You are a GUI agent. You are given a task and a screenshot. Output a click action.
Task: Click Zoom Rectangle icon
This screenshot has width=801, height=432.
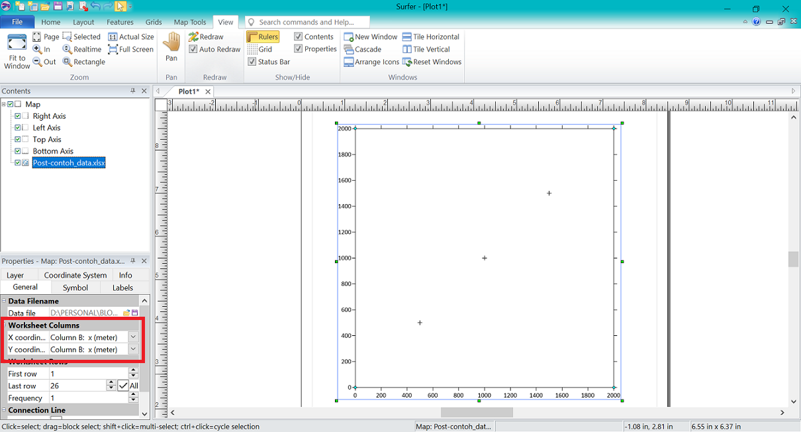[x=67, y=62]
